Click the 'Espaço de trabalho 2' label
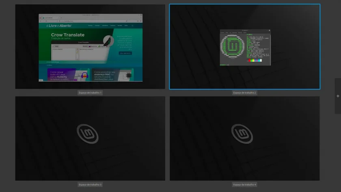341x192 pixels. click(x=244, y=93)
